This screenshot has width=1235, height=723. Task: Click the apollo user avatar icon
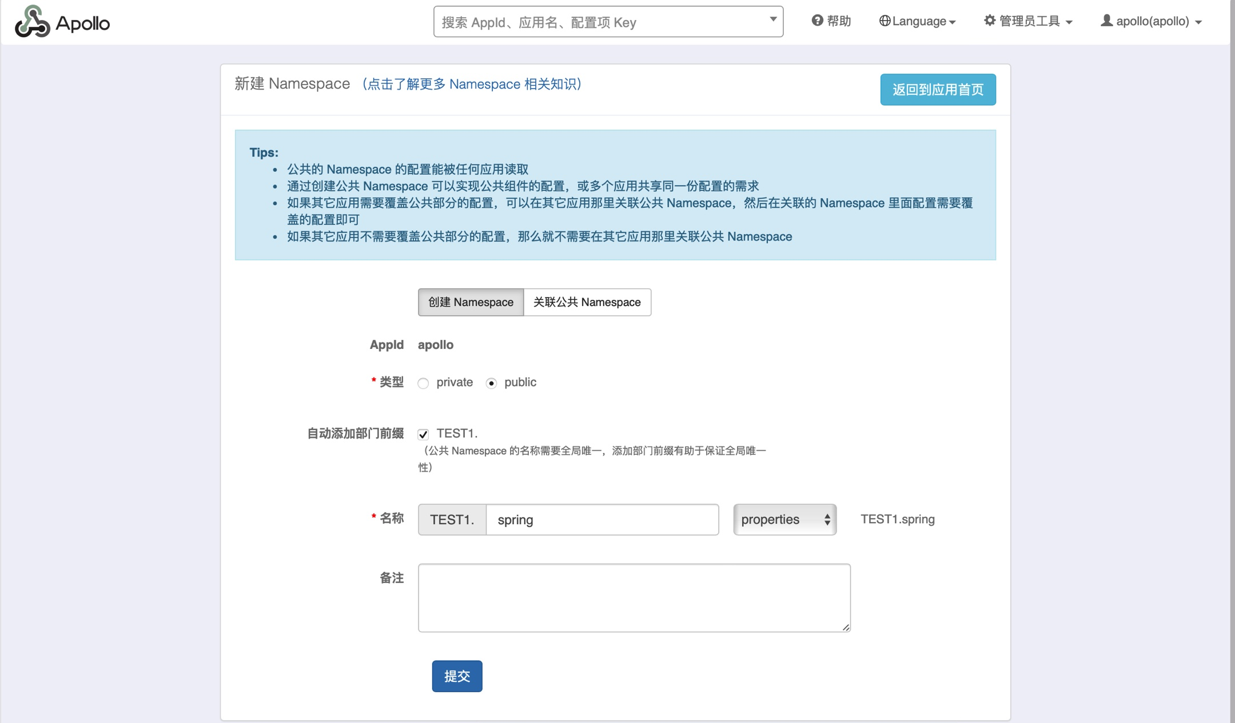click(1106, 21)
